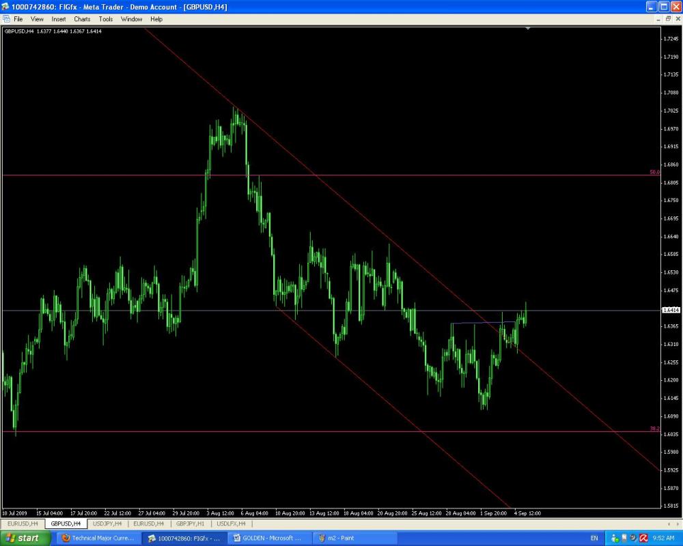
Task: Click the current price label 1.6414
Action: [671, 310]
